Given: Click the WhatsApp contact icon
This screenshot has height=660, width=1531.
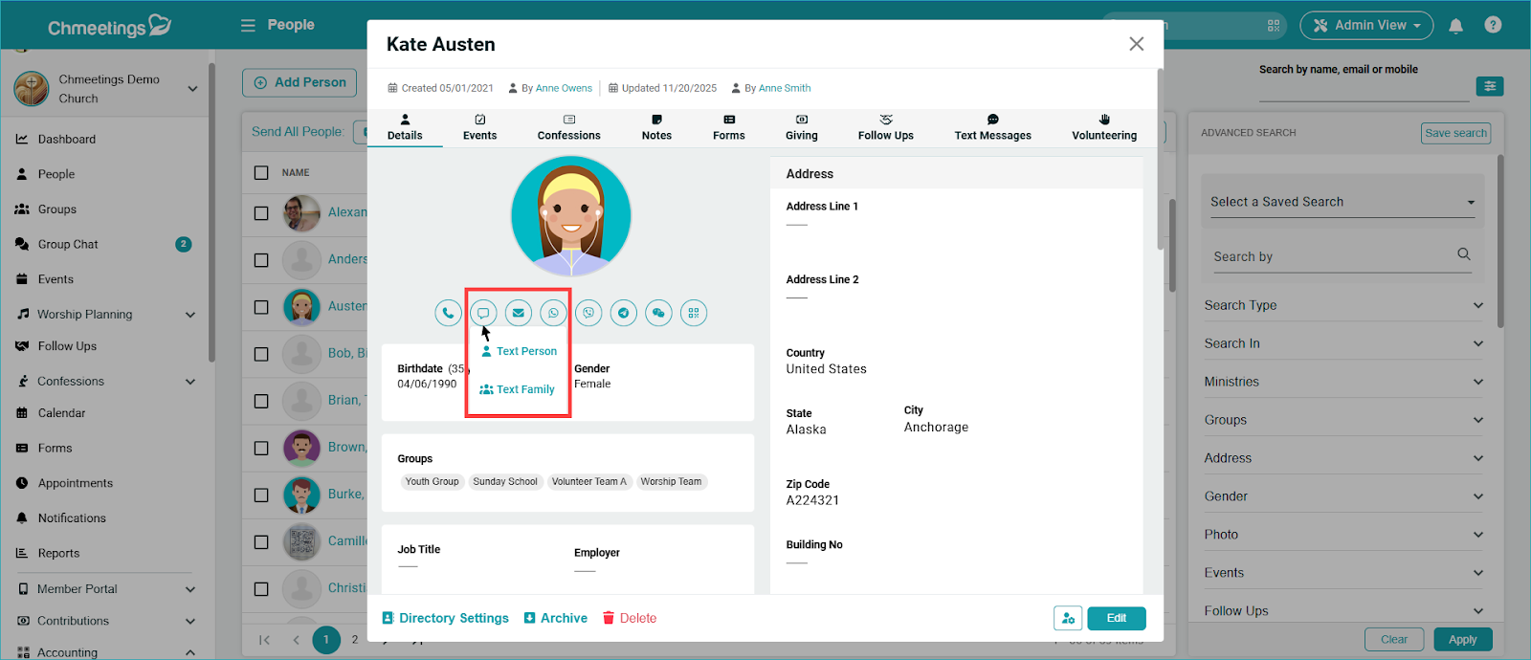Looking at the screenshot, I should (553, 313).
